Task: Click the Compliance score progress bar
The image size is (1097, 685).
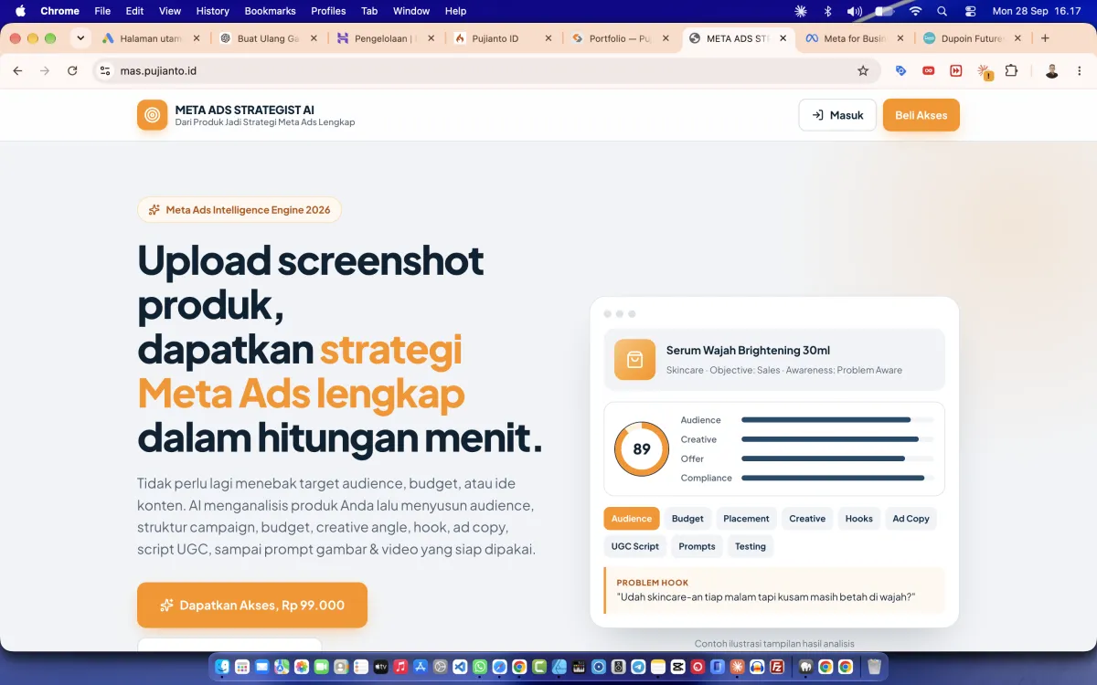Action: pos(837,478)
